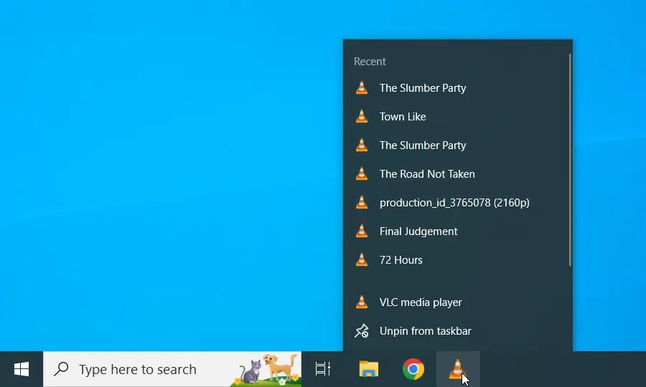Launch Google Chrome from the taskbar
This screenshot has width=646, height=387.
pyautogui.click(x=413, y=369)
